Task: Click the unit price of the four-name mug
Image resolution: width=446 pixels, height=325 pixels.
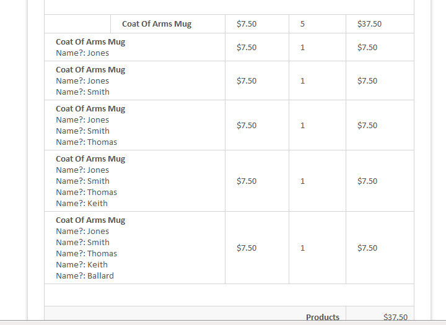Action: coord(247,181)
